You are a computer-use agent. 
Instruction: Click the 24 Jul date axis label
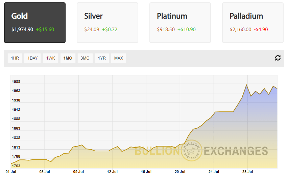pos(214,172)
